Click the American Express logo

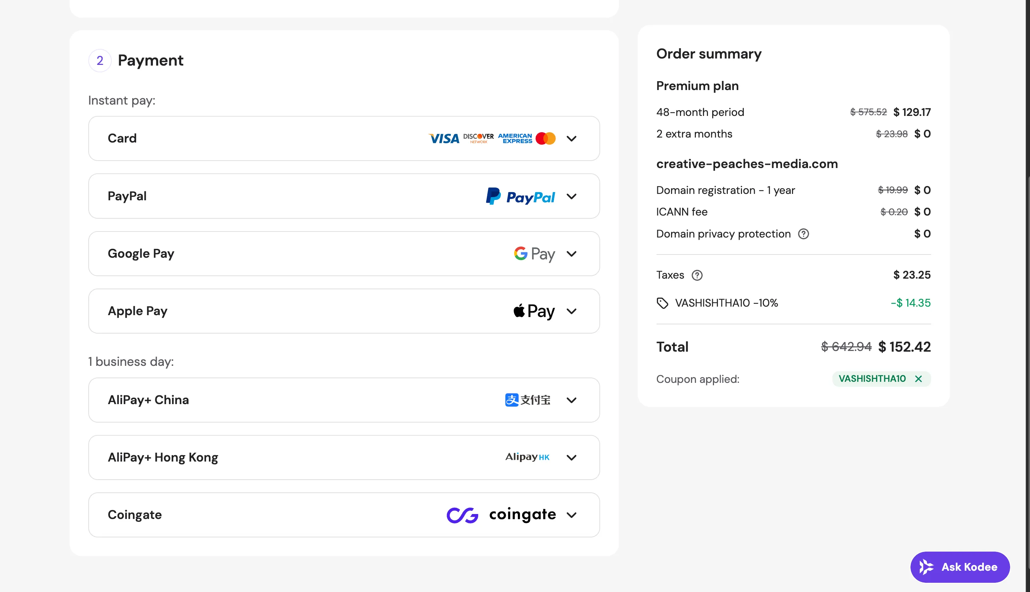click(x=515, y=138)
